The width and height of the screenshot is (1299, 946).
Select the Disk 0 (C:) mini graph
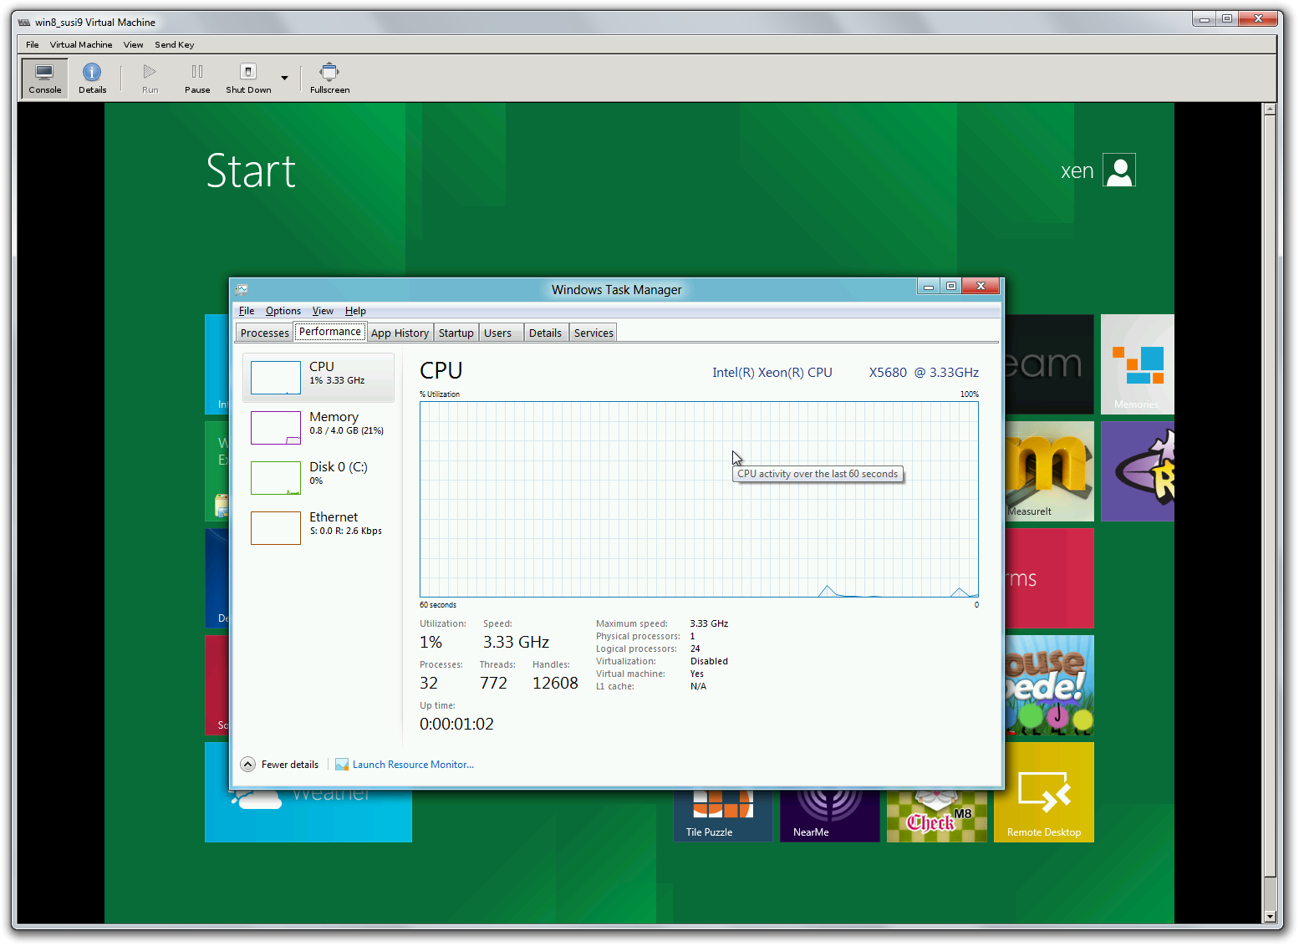[x=276, y=478]
